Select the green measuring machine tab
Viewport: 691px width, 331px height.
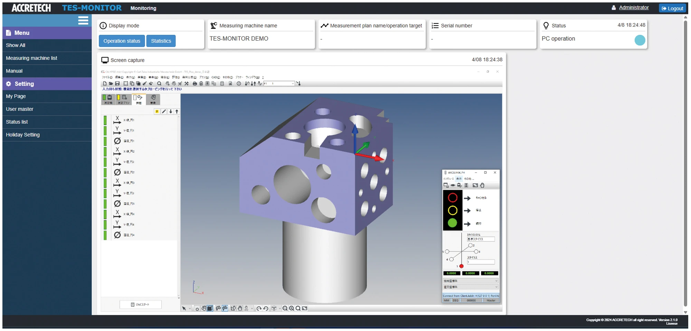tap(108, 99)
